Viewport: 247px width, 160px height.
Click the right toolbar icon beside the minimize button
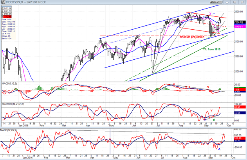[220, 2]
